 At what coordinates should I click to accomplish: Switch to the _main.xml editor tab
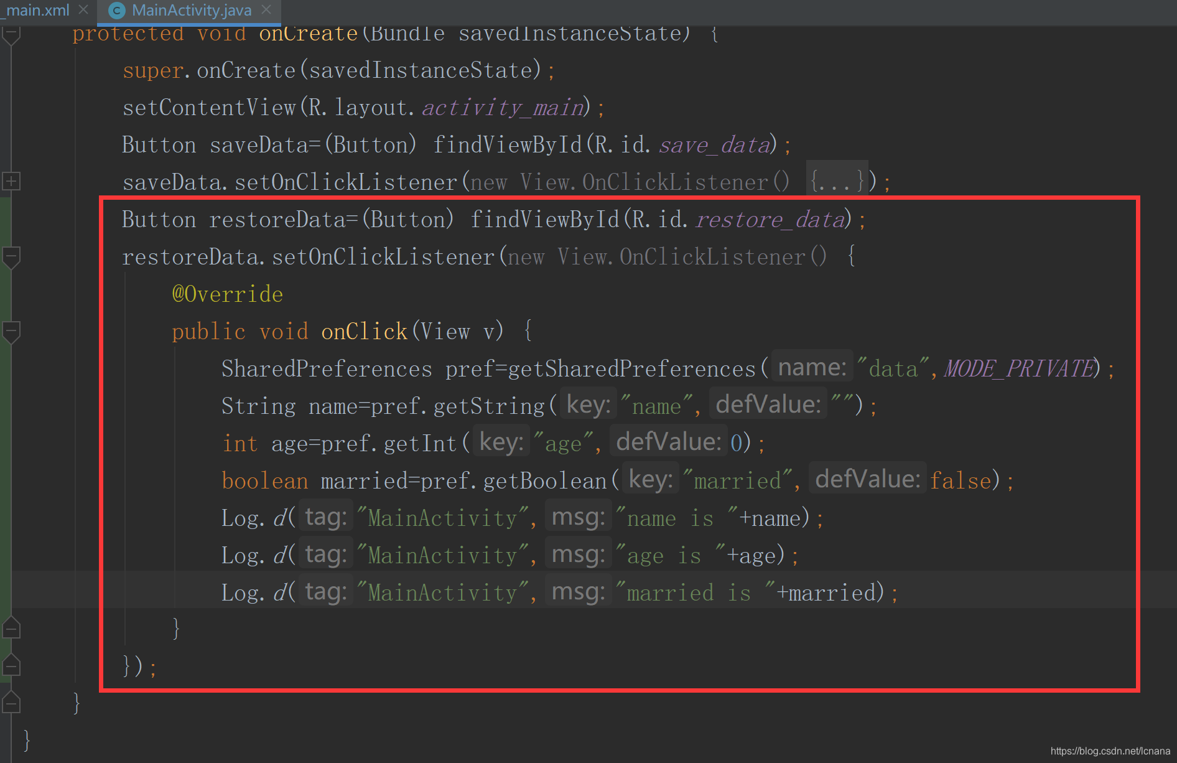click(x=37, y=11)
